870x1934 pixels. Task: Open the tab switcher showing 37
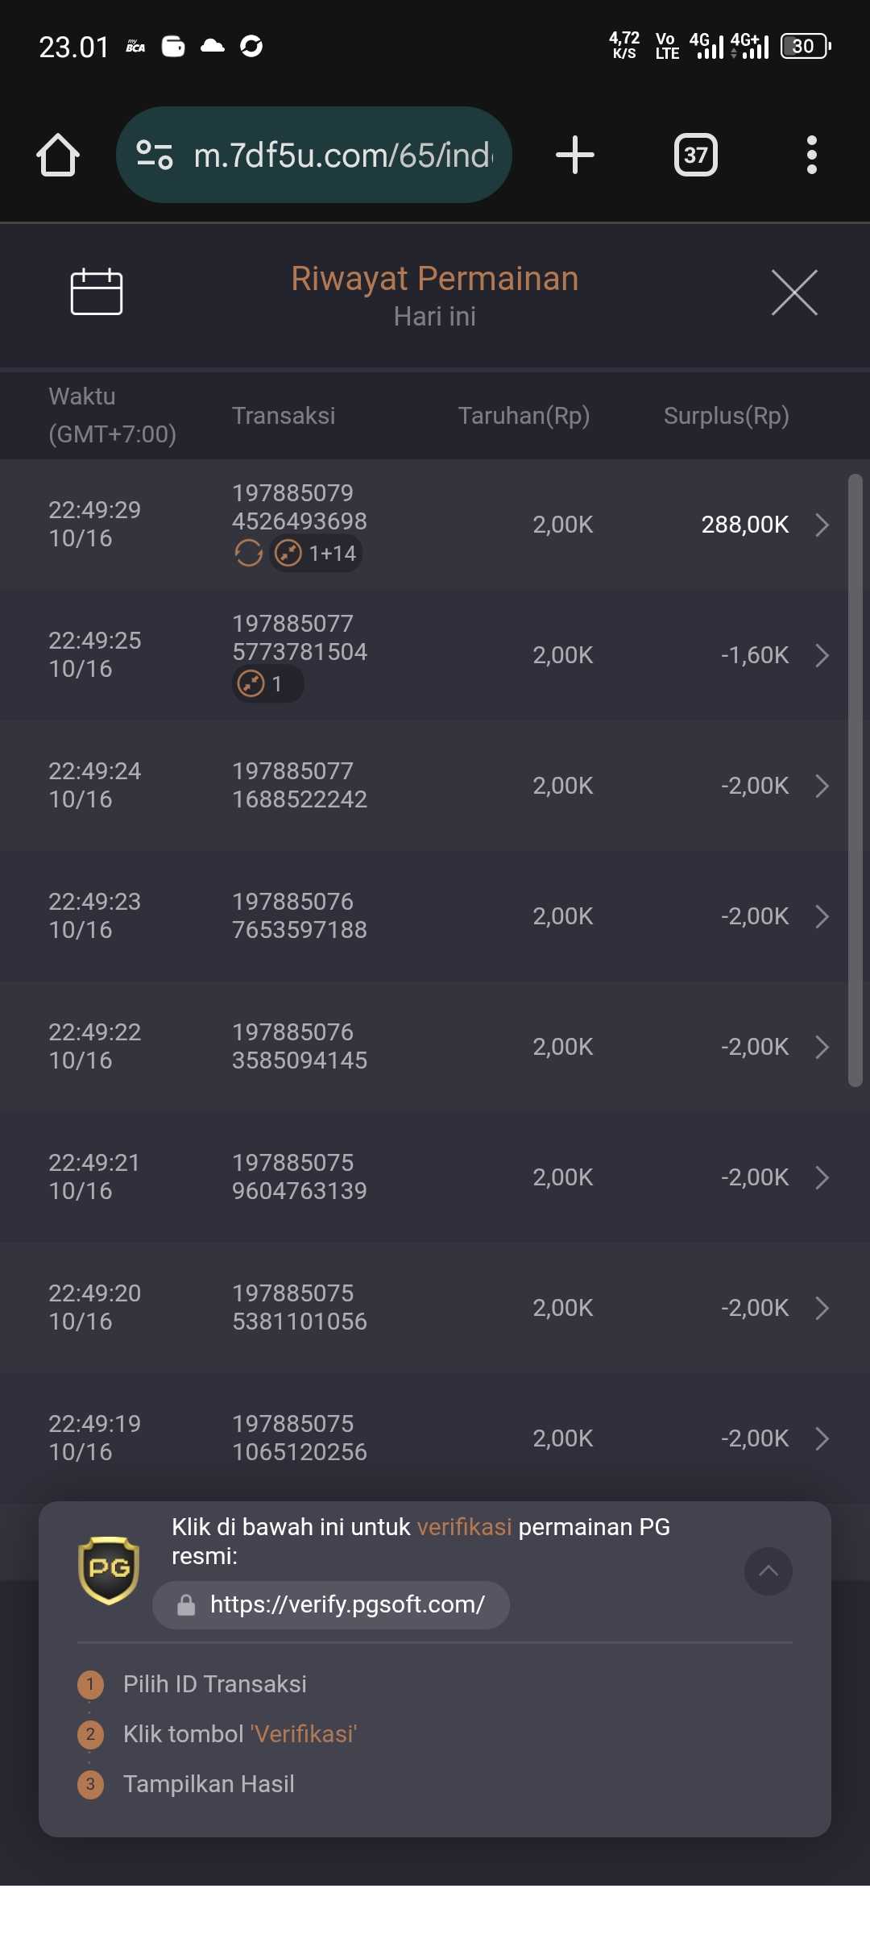[695, 155]
